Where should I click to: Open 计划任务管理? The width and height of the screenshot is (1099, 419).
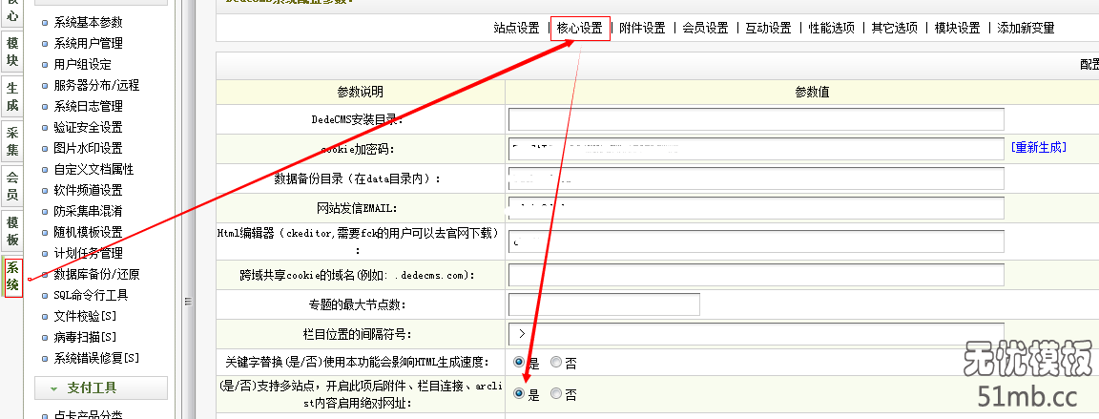(x=88, y=254)
